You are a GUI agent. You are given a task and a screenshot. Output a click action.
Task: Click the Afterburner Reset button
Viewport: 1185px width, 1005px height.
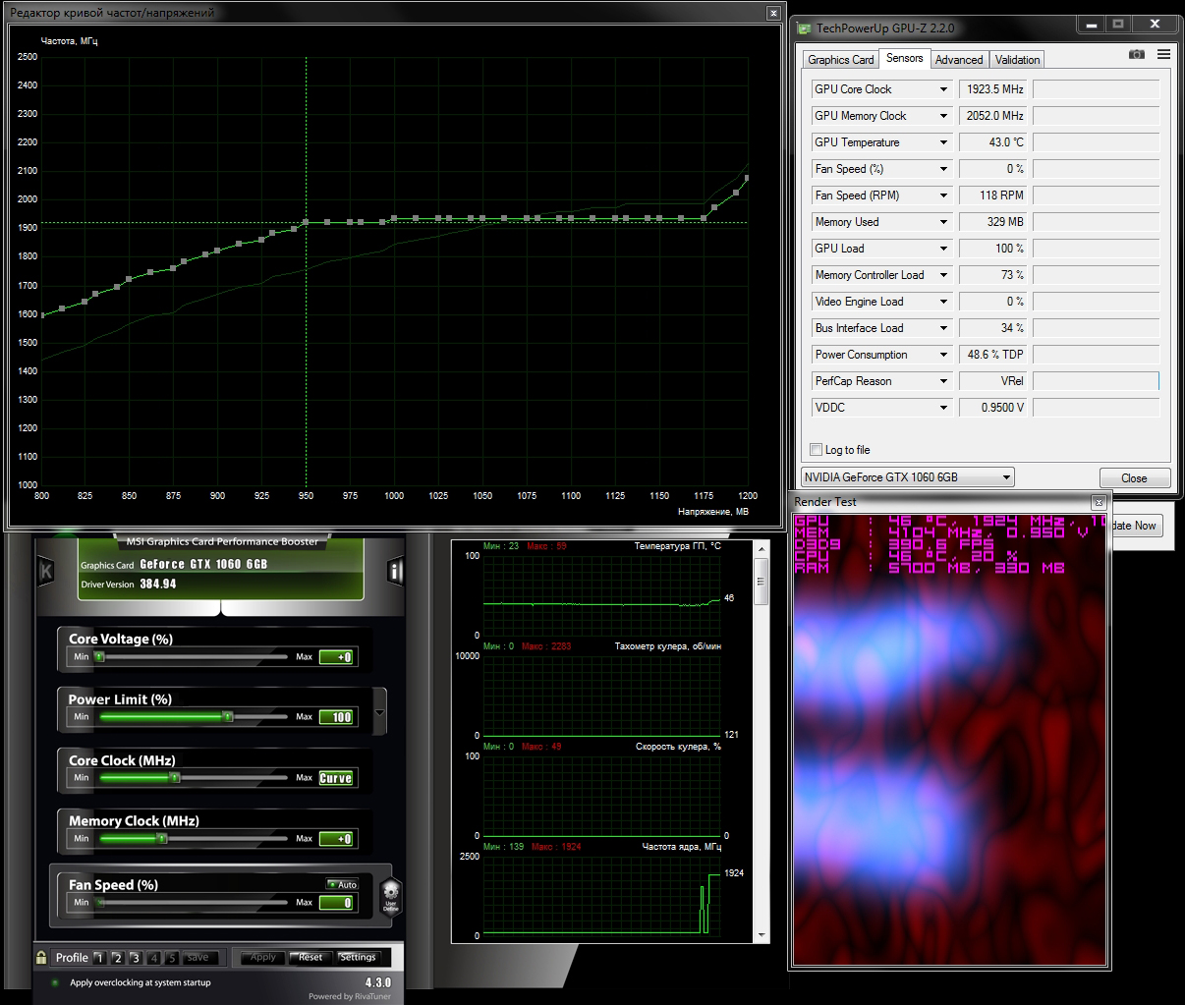click(x=310, y=957)
